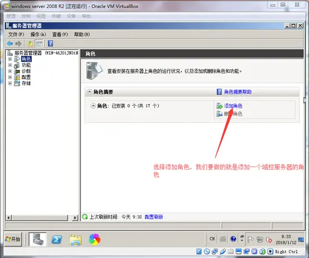Select the 存储 node icon in tree
Screen dimensions: 309x258
17,83
